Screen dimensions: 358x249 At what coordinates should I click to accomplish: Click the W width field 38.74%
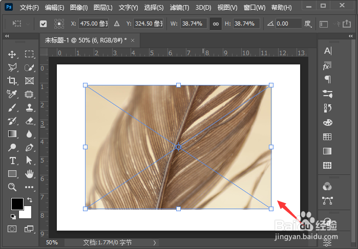click(x=194, y=24)
